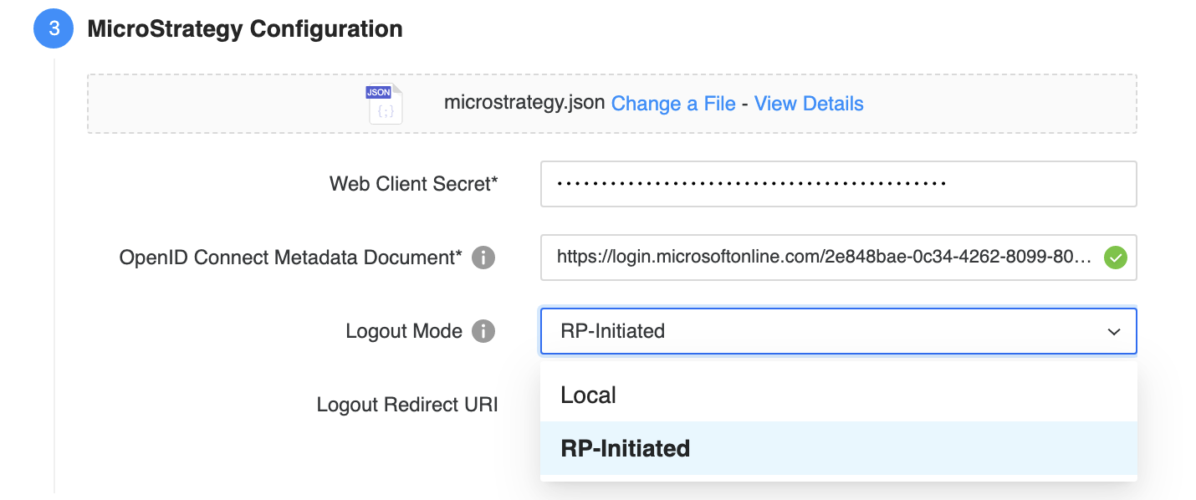The image size is (1196, 500).
Task: Click the Logout Mode dropdown chevron arrow
Action: 1114,332
